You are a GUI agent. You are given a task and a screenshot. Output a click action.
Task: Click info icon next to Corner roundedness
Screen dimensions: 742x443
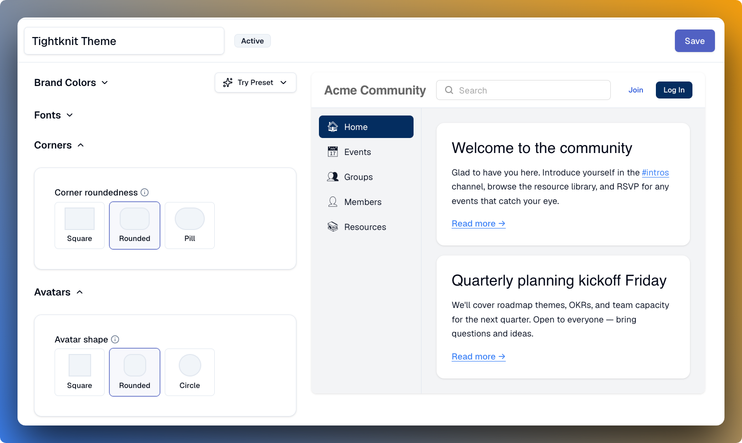(x=145, y=192)
